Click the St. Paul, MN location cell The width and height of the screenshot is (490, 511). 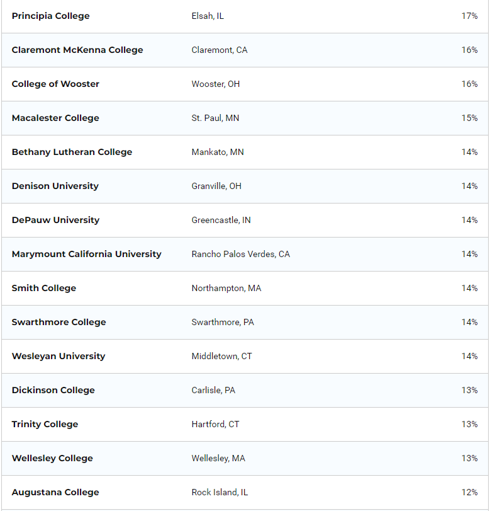point(215,118)
